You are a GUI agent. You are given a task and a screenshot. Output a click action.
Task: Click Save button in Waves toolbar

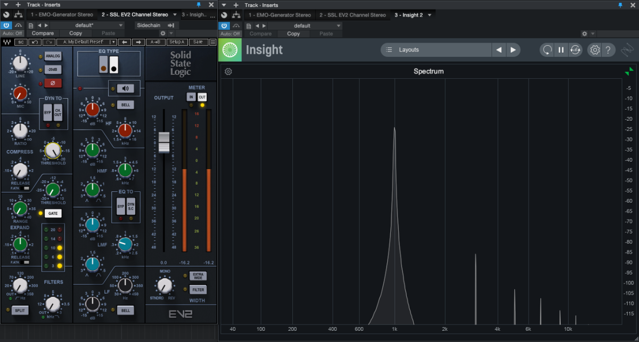coord(198,42)
